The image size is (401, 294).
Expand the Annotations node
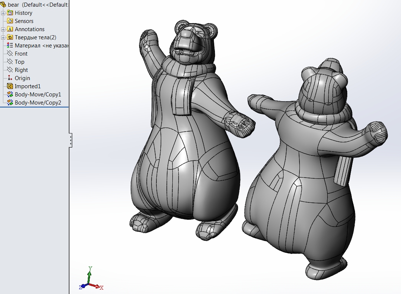3,29
